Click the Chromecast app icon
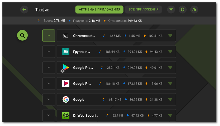 66,36
